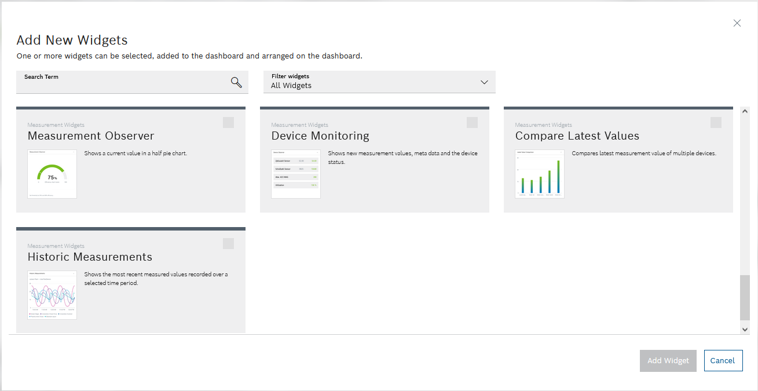Viewport: 758px width, 391px height.
Task: Click the Device Monitoring preview image
Action: pyautogui.click(x=296, y=173)
